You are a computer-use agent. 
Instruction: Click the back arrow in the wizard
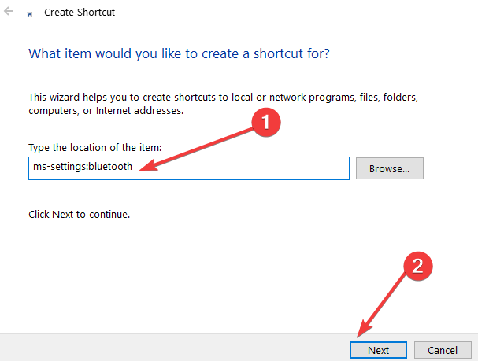click(9, 13)
